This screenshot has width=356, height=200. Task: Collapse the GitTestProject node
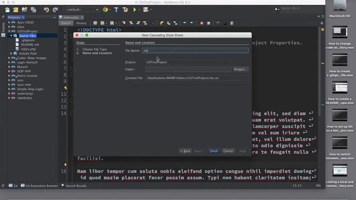(9, 31)
